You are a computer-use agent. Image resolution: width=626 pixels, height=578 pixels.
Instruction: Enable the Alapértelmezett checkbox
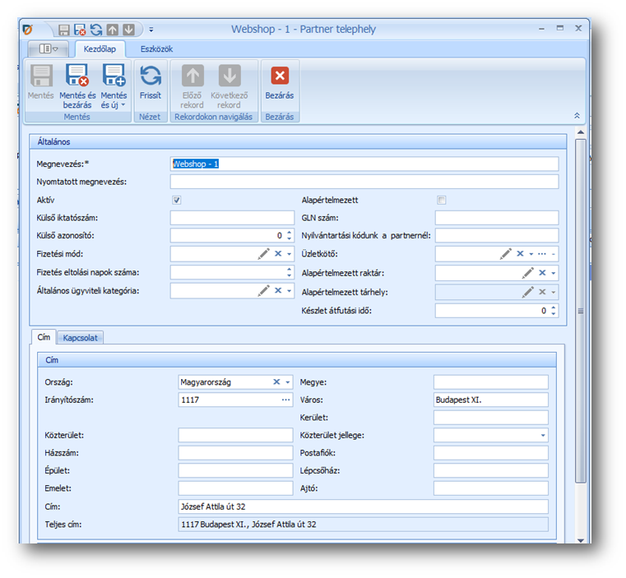[x=441, y=200]
